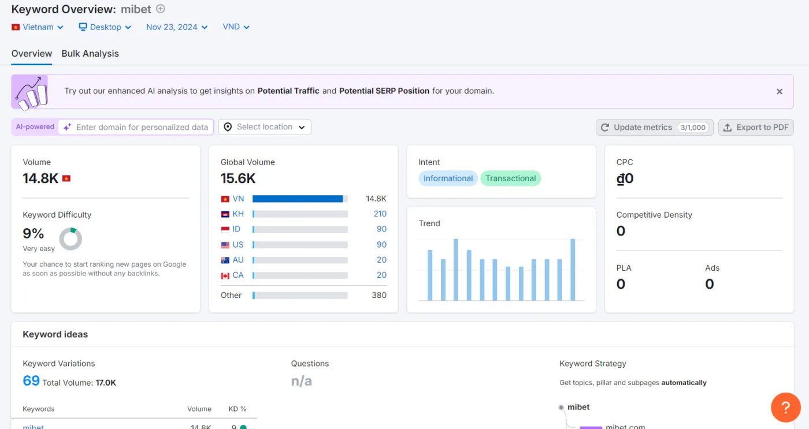Screen dimensions: 809x429
Task: Open the Nov 23, 2024 date dropdown
Action: coord(177,27)
